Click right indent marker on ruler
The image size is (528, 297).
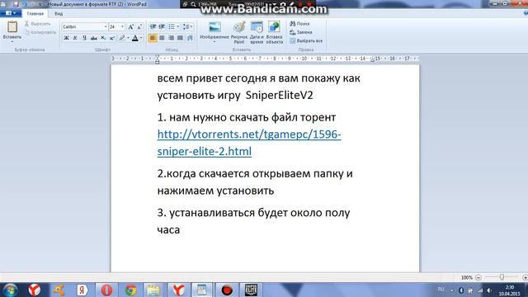pos(372,60)
